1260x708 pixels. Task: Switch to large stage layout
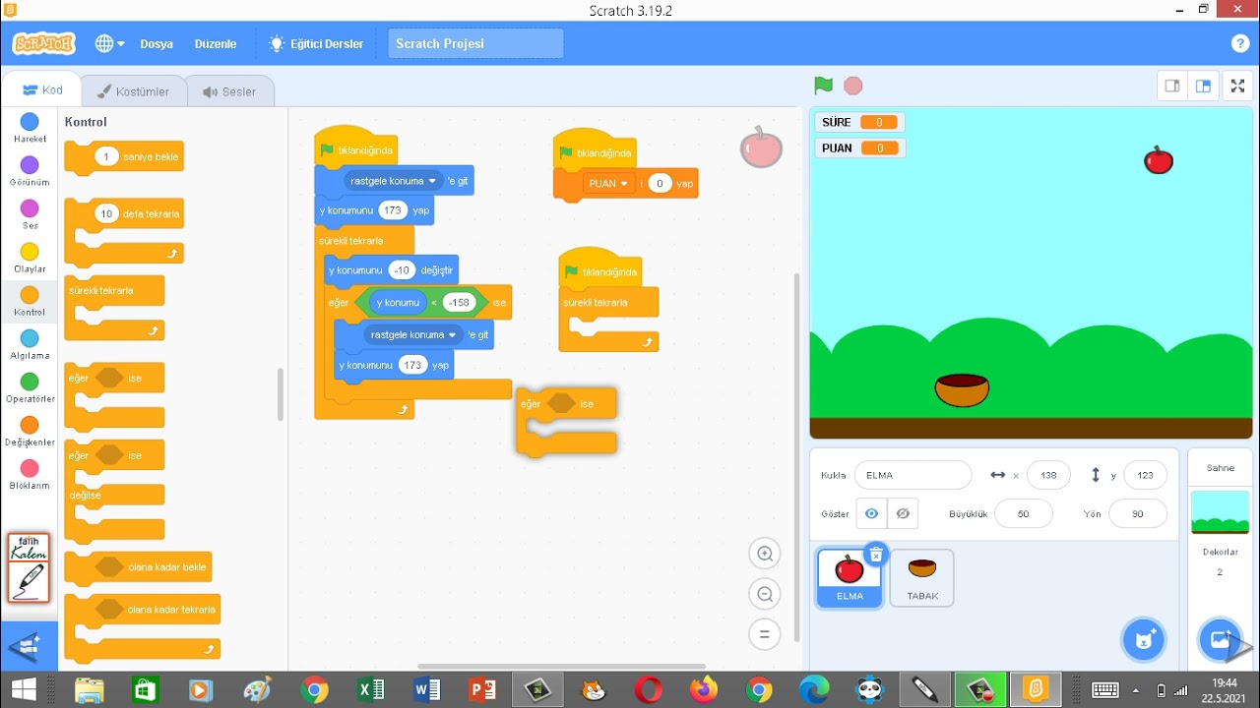click(x=1203, y=86)
